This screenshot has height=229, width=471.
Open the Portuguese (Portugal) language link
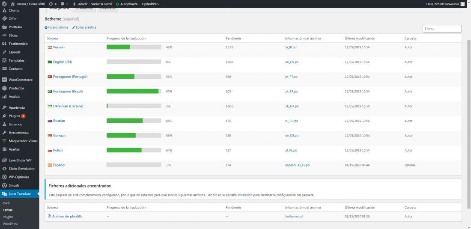[x=70, y=77]
